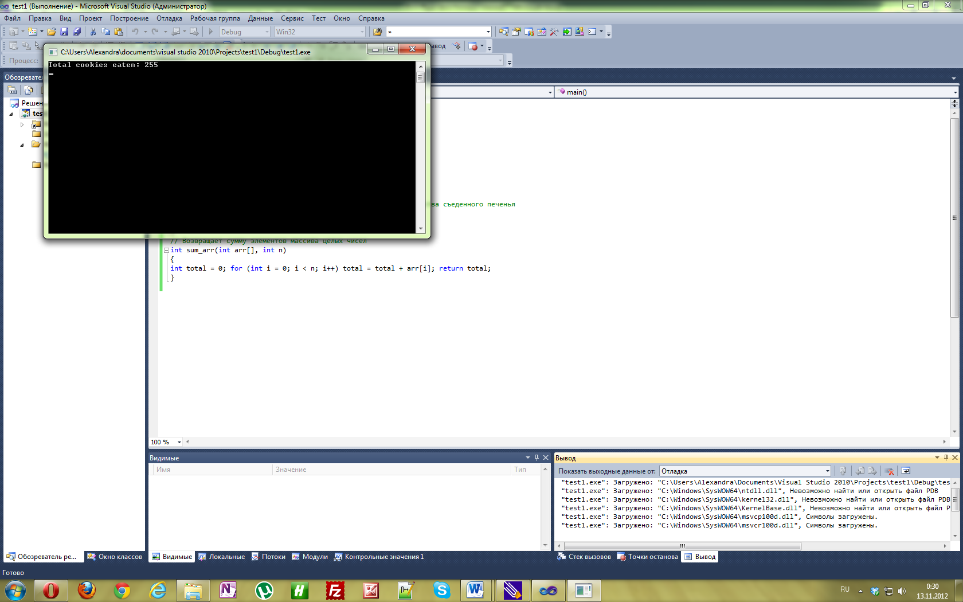Click the Redo arrow icon
This screenshot has height=602, width=963.
pos(155,32)
